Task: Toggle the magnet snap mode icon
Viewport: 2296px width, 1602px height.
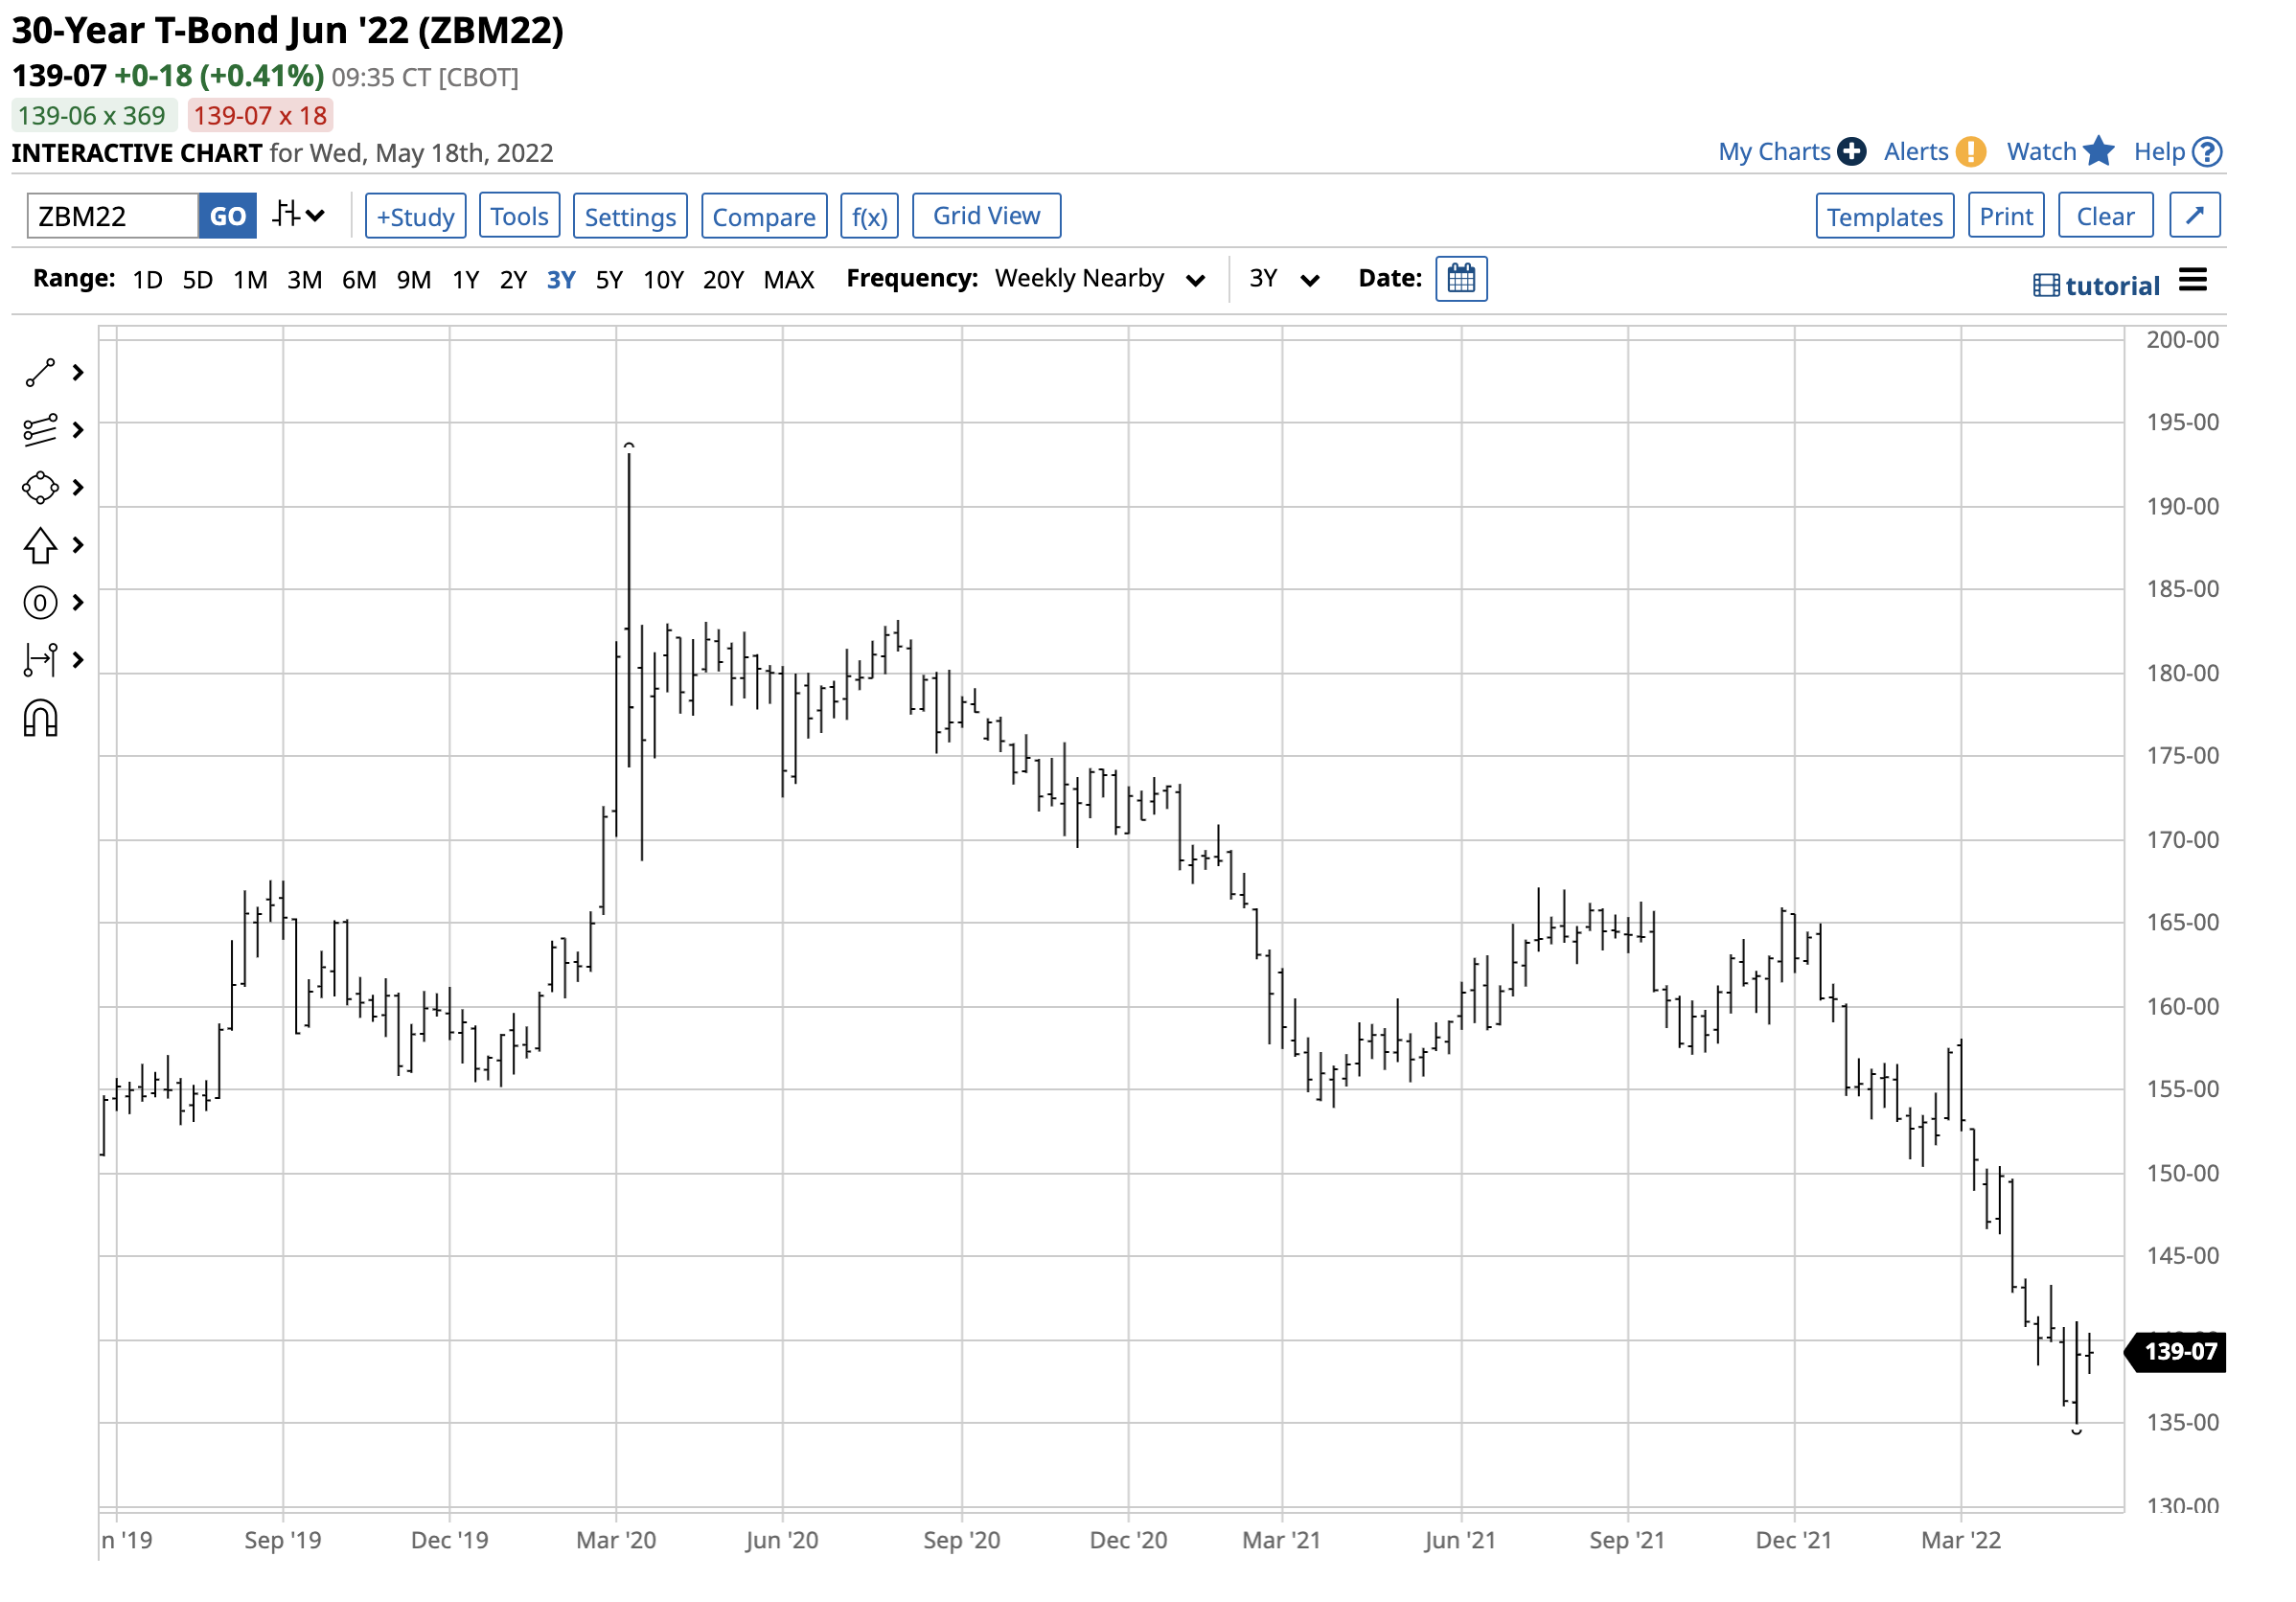Action: (x=40, y=719)
